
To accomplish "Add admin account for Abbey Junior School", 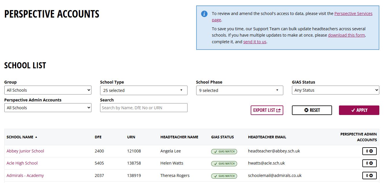I will tap(370, 151).
